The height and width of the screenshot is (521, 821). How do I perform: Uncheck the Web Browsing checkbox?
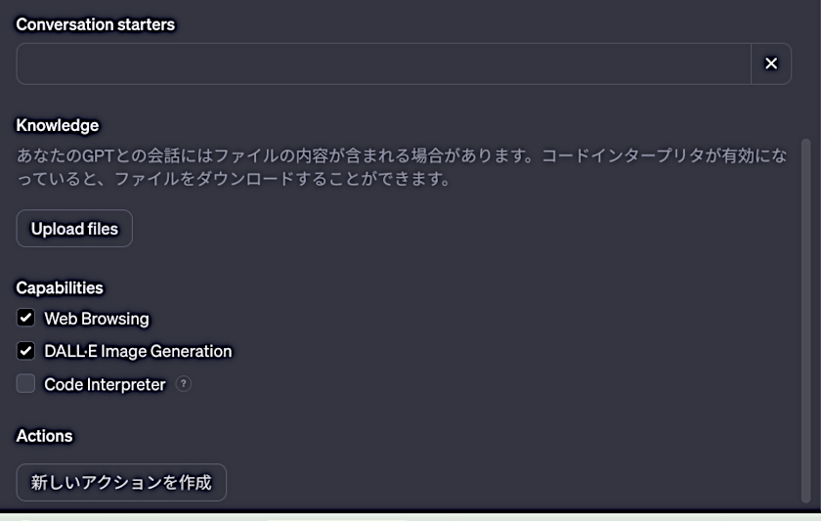tap(25, 318)
